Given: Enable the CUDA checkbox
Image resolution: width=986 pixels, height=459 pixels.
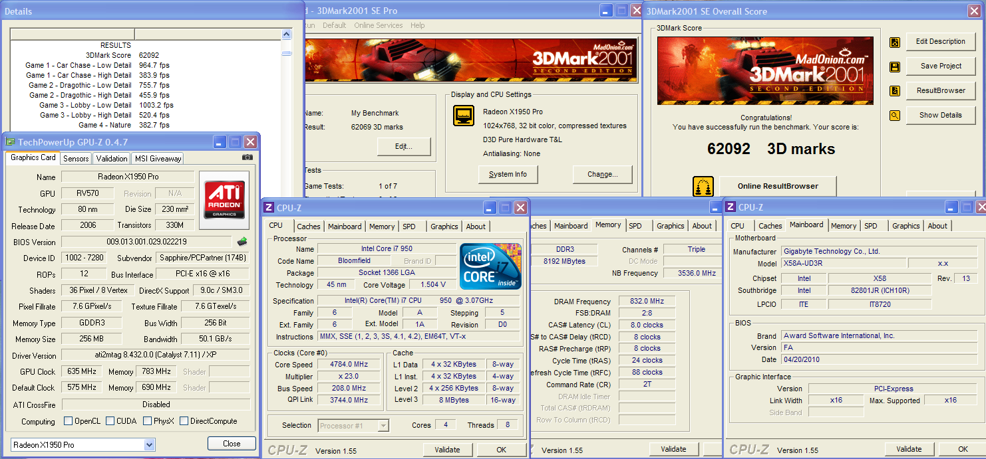Looking at the screenshot, I should (110, 420).
